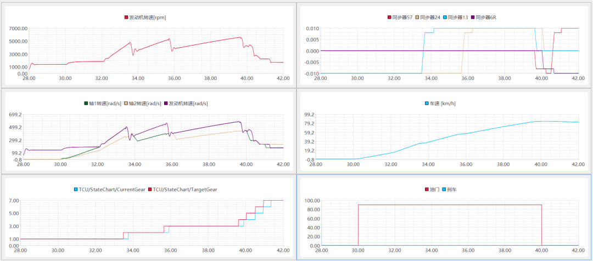This screenshot has width=593, height=261.
Task: Click the 7000.00 y-axis label on the rpm chart
Action: point(19,29)
